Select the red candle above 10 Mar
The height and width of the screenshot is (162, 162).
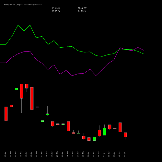point(22,91)
